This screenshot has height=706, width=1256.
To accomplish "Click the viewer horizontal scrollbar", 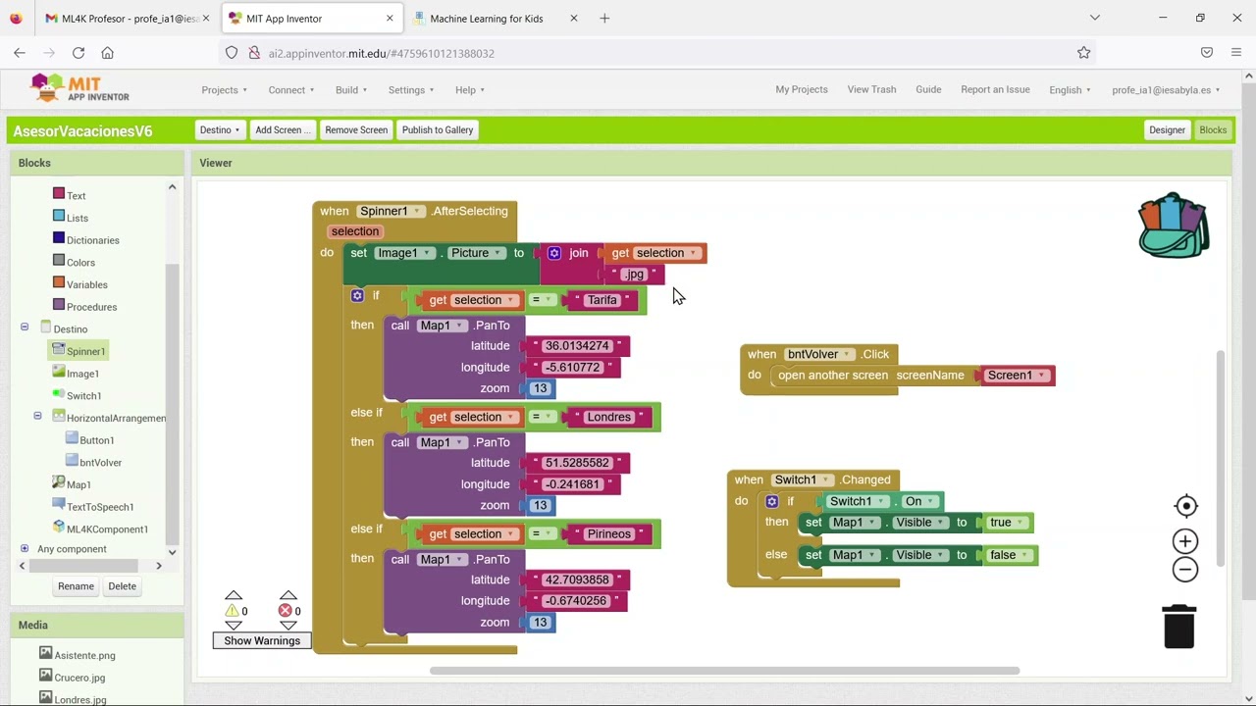I will [724, 671].
